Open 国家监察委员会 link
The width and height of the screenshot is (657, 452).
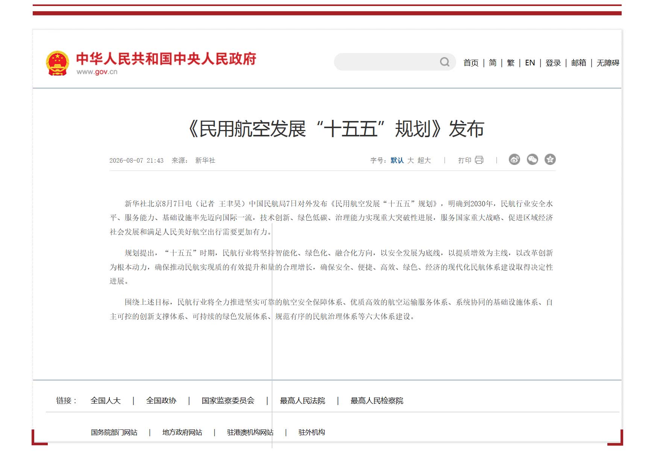(x=228, y=401)
